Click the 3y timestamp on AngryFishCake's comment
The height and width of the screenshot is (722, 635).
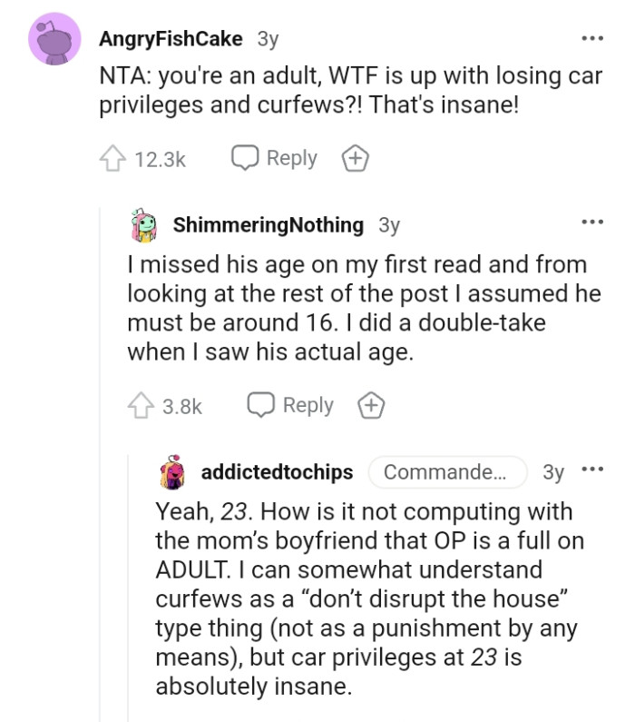click(268, 38)
